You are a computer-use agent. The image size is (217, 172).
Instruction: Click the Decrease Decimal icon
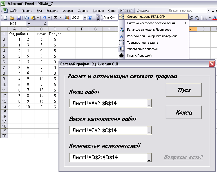click(197, 18)
